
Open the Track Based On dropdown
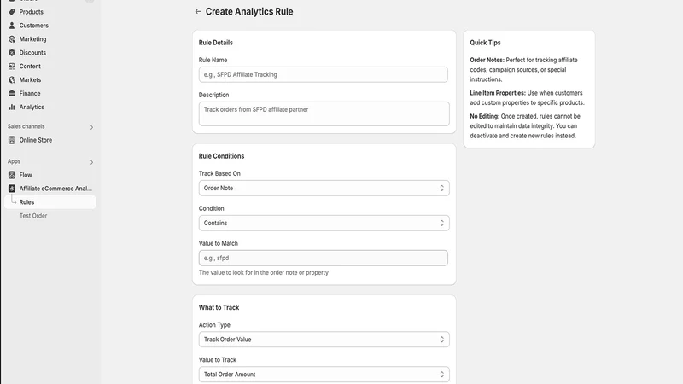pos(324,188)
